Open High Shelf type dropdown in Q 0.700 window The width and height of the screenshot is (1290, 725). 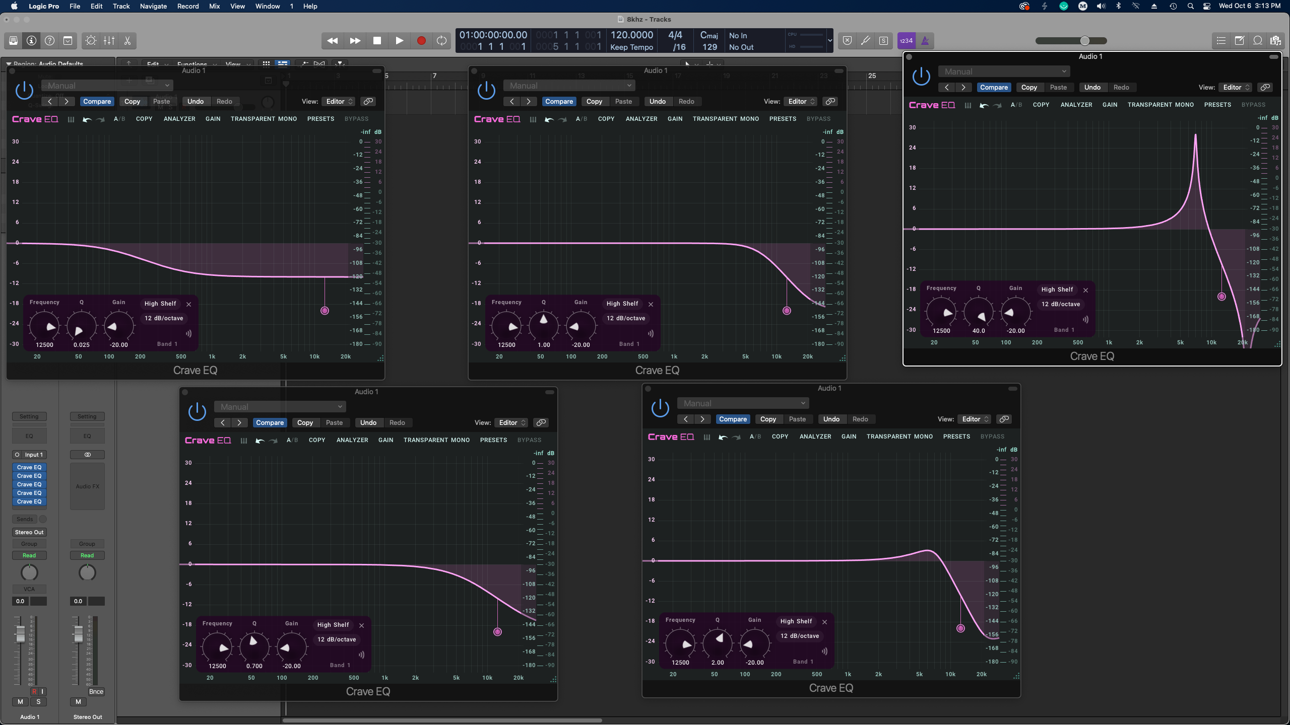tap(333, 625)
